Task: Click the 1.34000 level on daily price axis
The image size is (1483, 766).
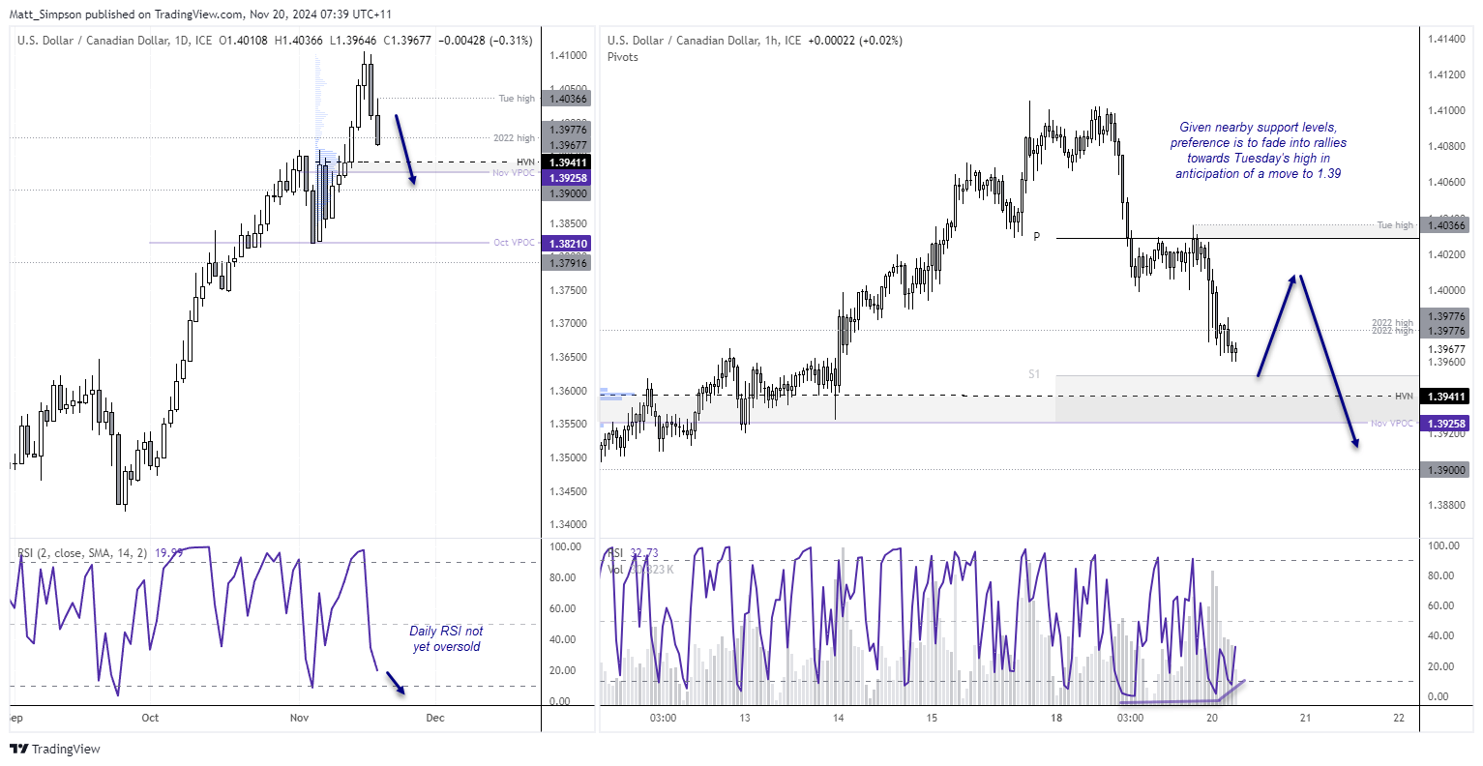Action: 568,524
